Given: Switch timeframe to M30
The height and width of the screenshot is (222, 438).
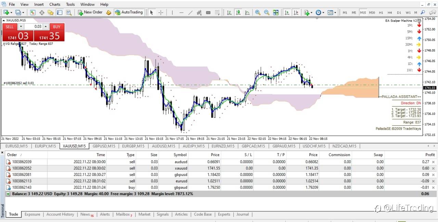Looking at the screenshot, I should tap(372, 12).
